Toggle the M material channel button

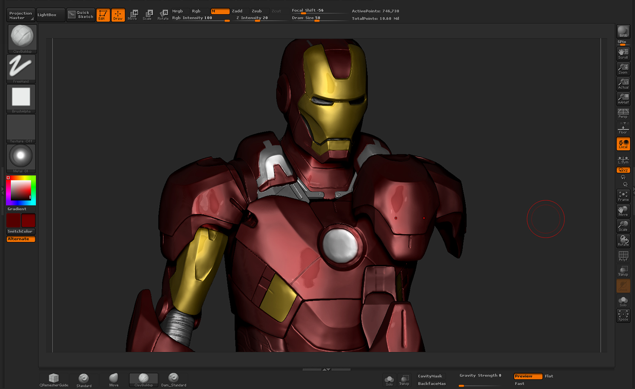pos(220,11)
